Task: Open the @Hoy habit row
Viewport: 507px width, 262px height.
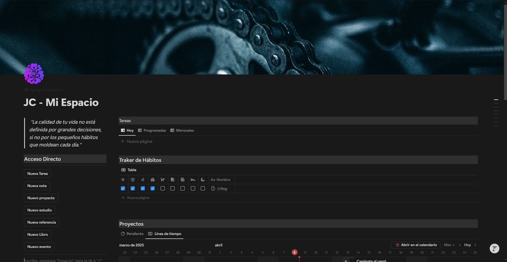Action: [222, 189]
